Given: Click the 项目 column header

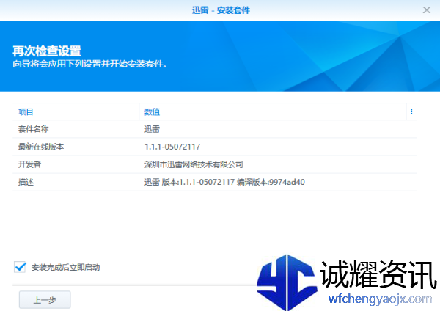Looking at the screenshot, I should pos(76,112).
